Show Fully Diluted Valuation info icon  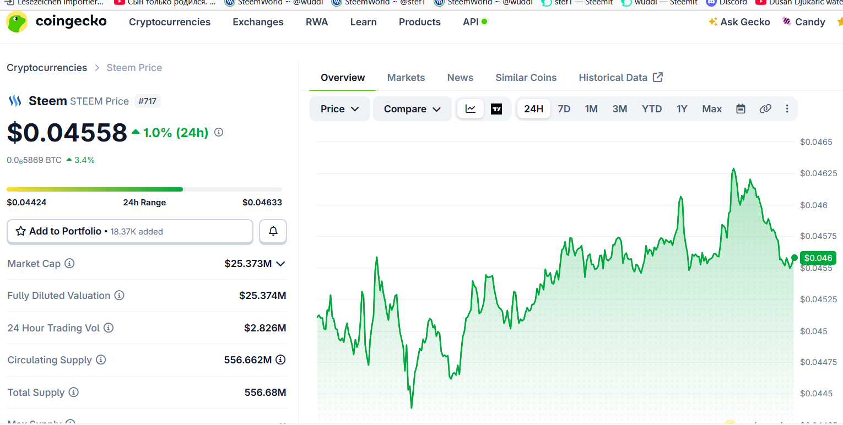[x=119, y=296]
